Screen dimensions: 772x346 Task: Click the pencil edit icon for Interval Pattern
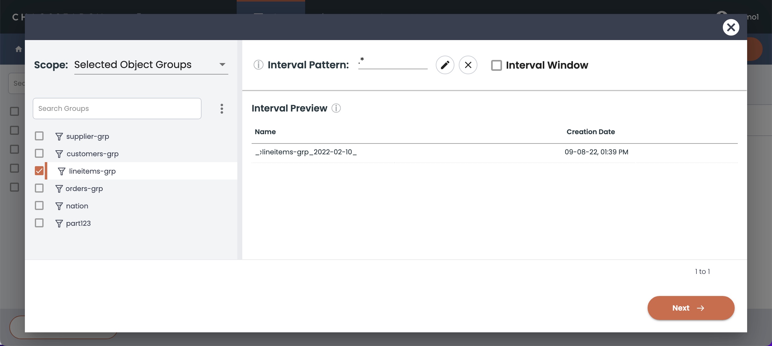coord(445,65)
